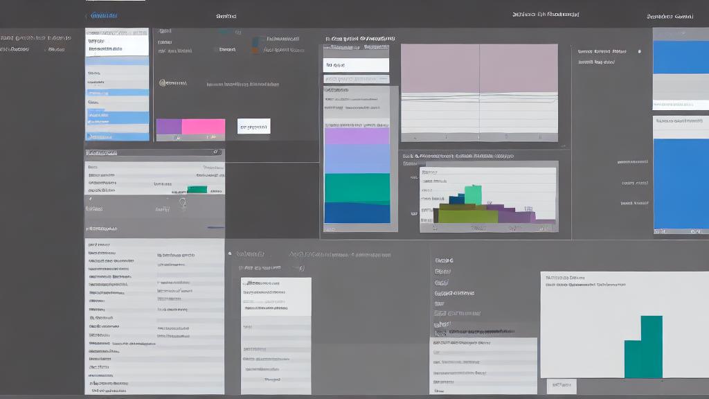Click the circular icon beside the settings label

click(x=162, y=83)
